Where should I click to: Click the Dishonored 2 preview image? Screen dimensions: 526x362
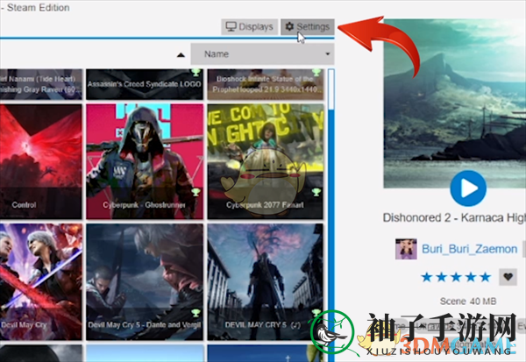455,103
